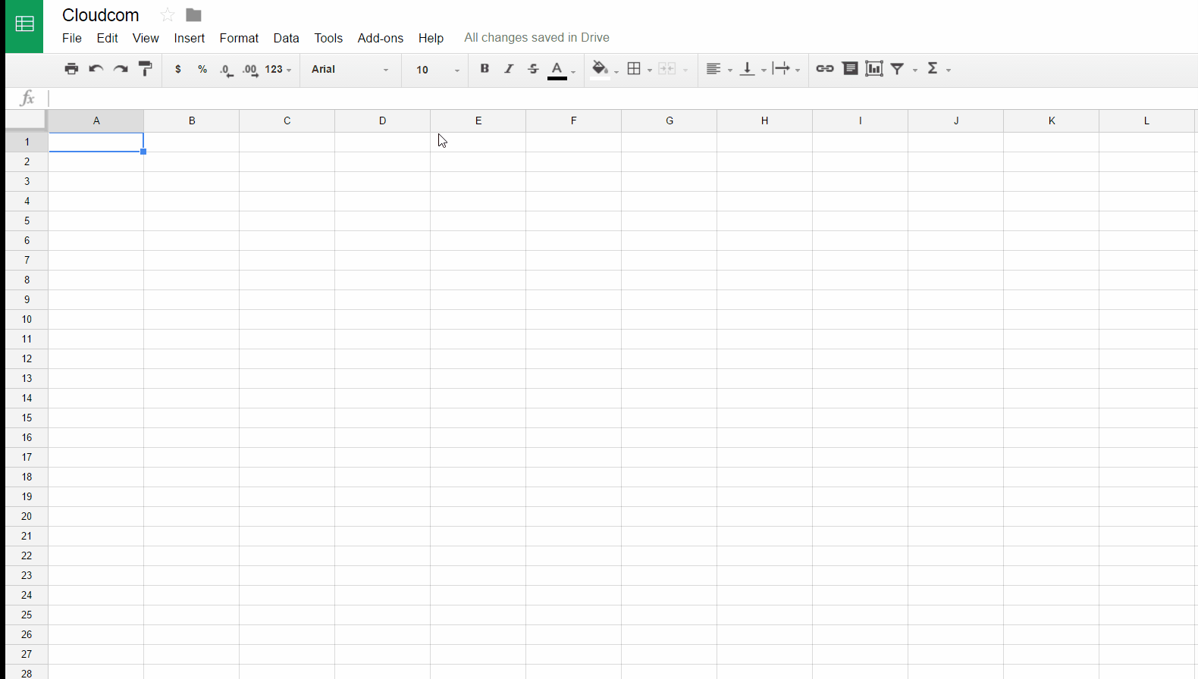Select row 14 header

tap(27, 398)
